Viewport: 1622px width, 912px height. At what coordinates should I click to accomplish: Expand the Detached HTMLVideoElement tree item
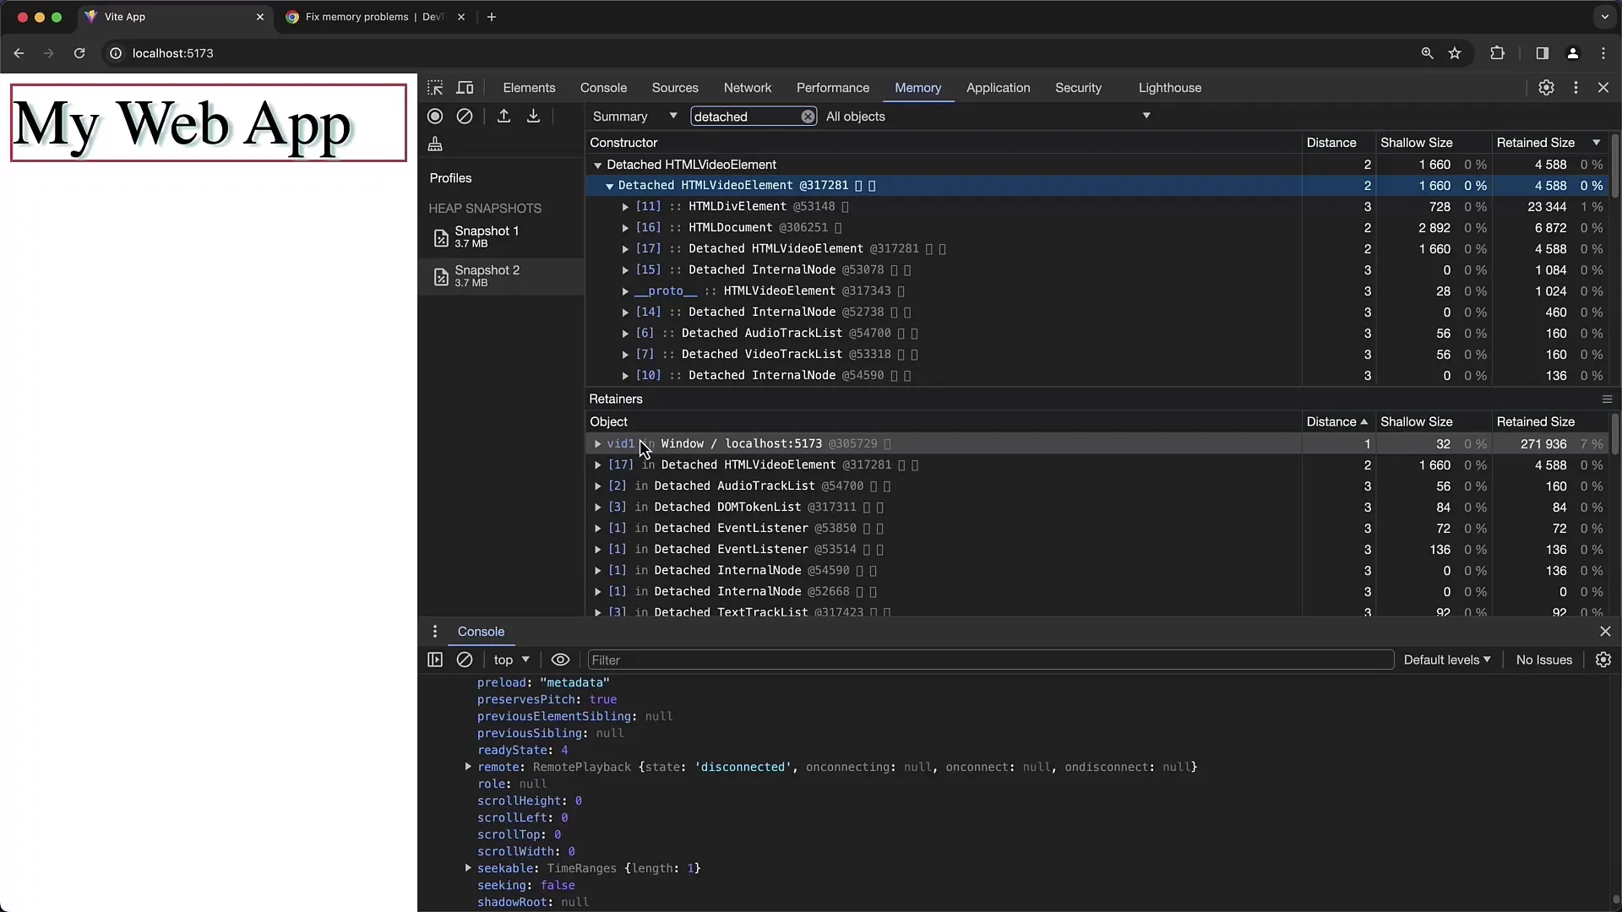597,164
